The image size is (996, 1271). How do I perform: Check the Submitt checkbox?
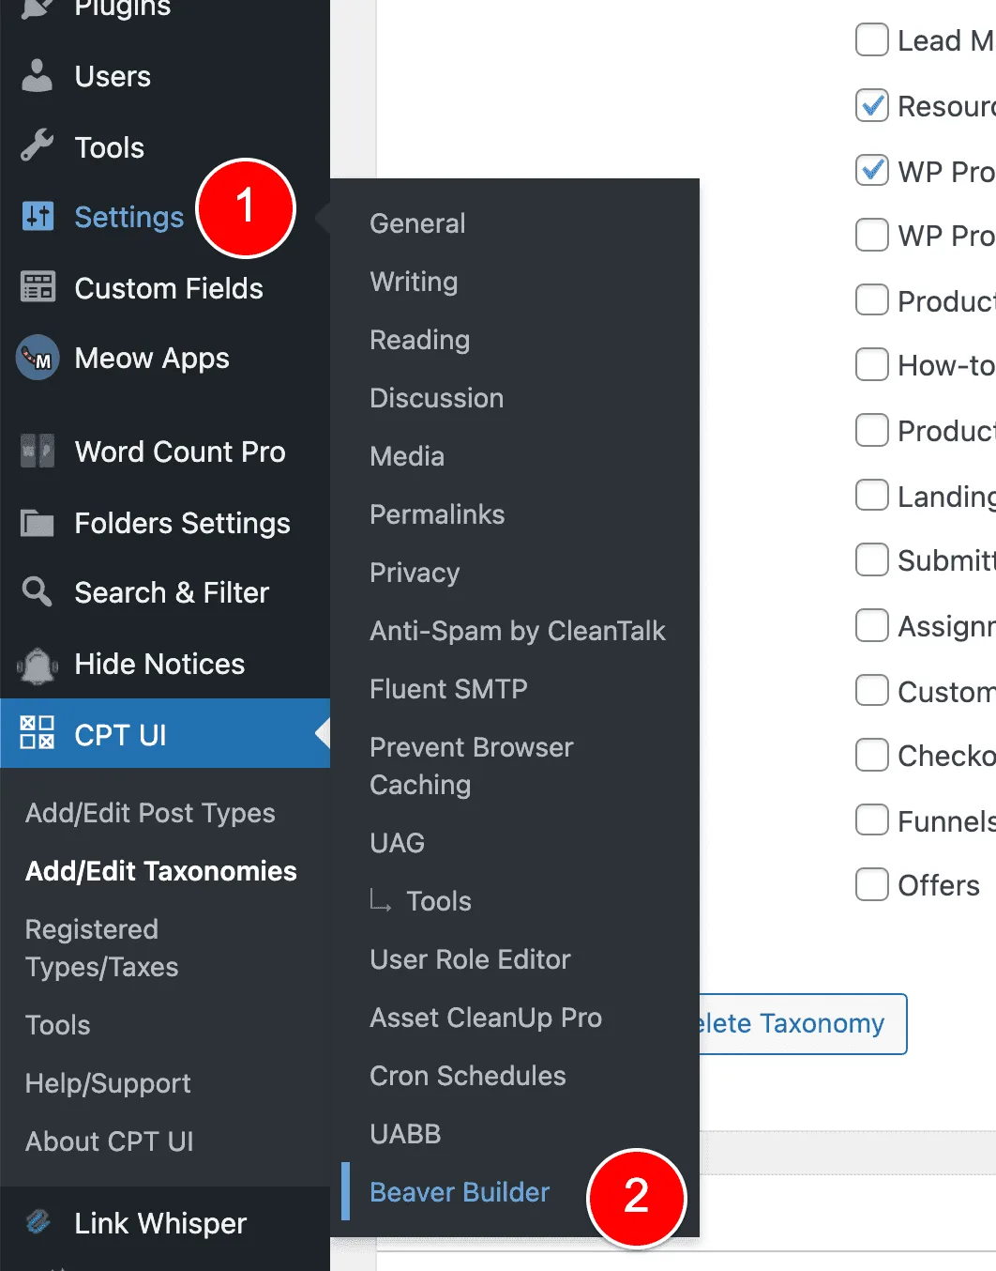click(x=872, y=559)
